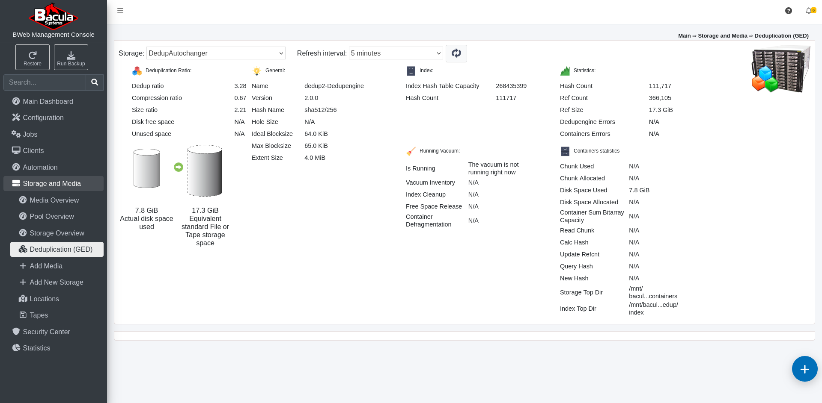The width and height of the screenshot is (822, 403).
Task: Click the Deduplication (GED) breadcrumb
Action: point(781,35)
